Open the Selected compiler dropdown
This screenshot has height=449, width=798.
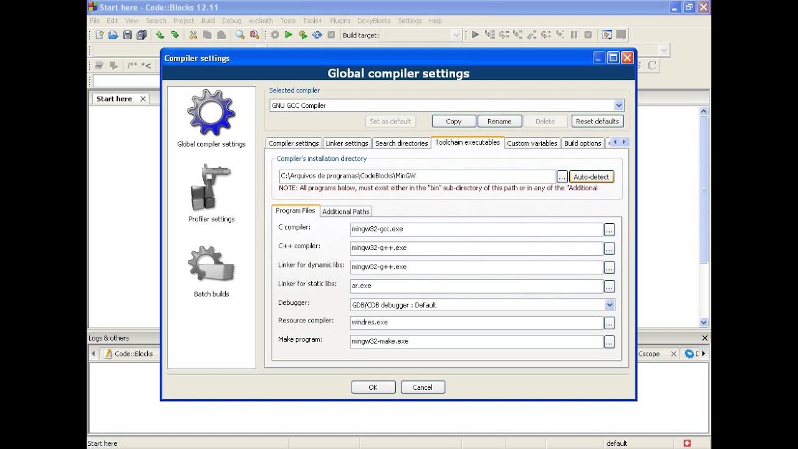(618, 105)
